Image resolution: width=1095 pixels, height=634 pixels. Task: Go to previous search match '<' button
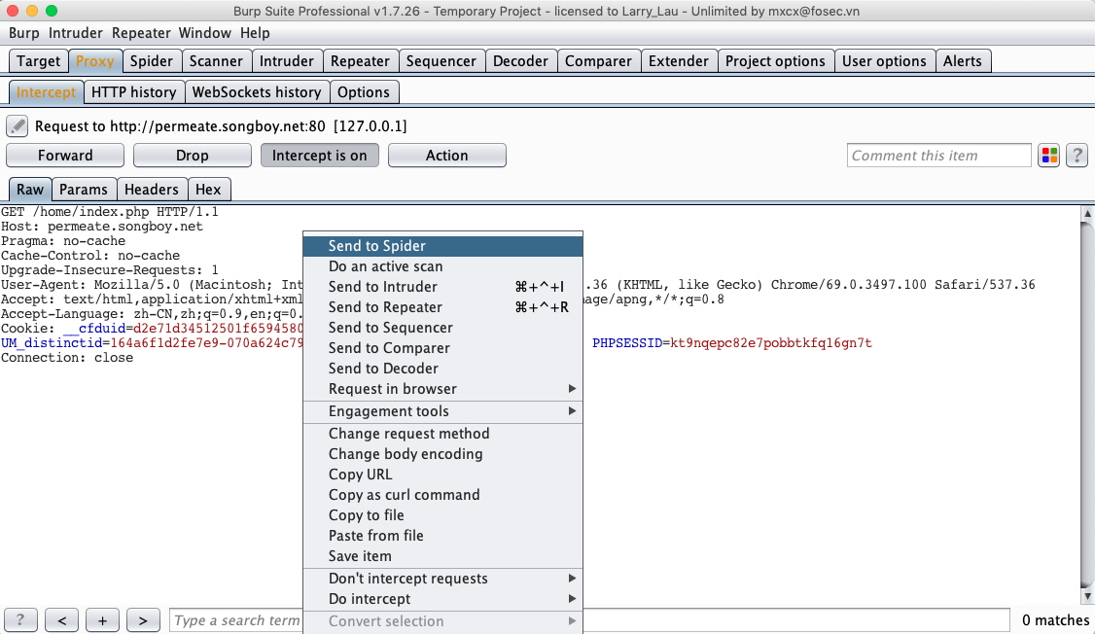point(61,620)
